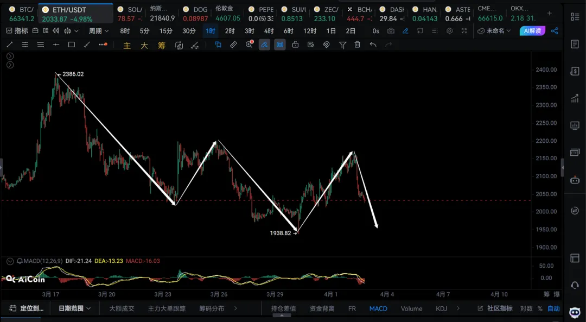Select the 8时 timeframe
586x322 pixels.
[125, 31]
